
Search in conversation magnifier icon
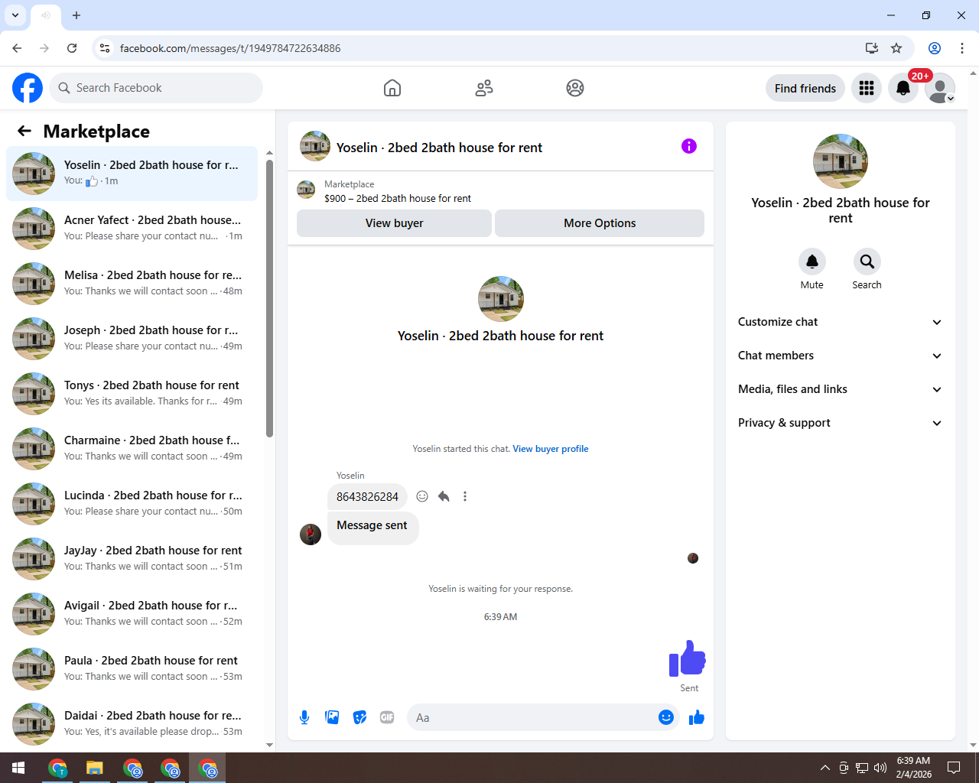click(x=867, y=262)
